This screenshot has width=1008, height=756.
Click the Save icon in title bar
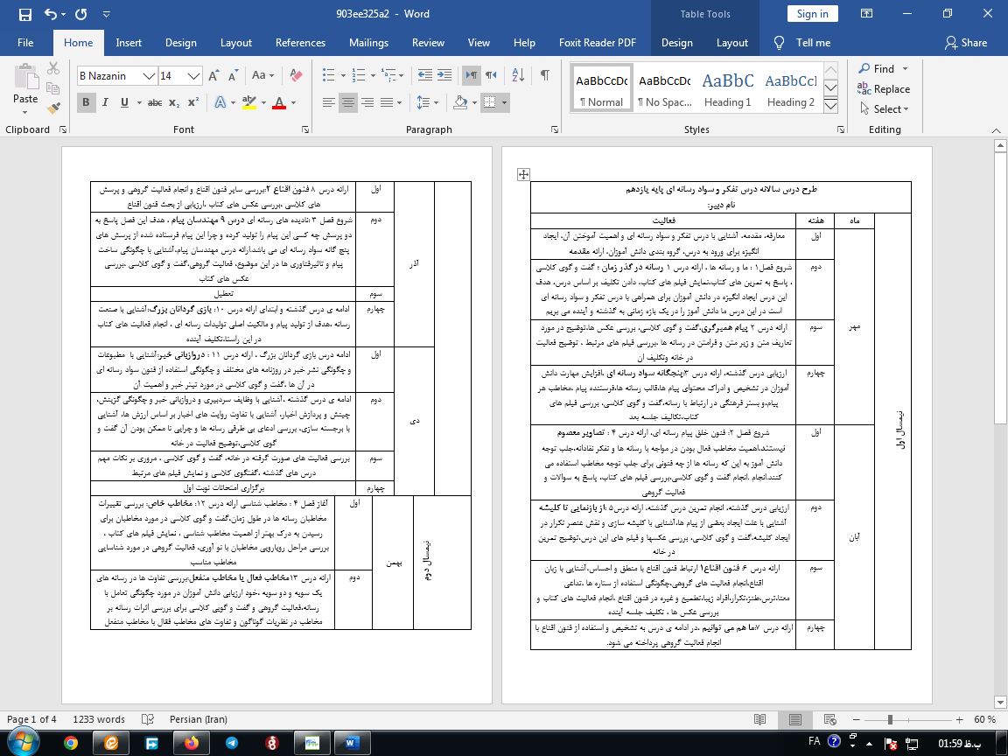[24, 14]
